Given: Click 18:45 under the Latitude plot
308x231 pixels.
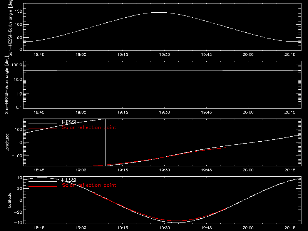Looking at the screenshot, I should click(39, 228).
